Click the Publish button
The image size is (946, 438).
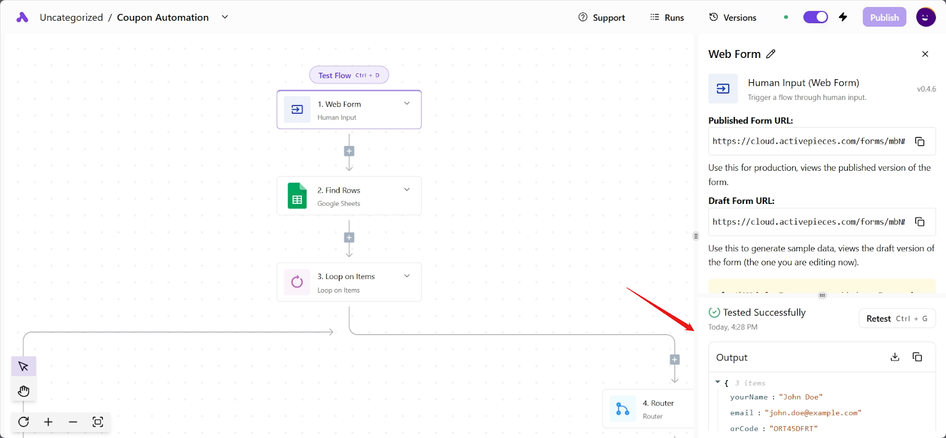pyautogui.click(x=884, y=18)
